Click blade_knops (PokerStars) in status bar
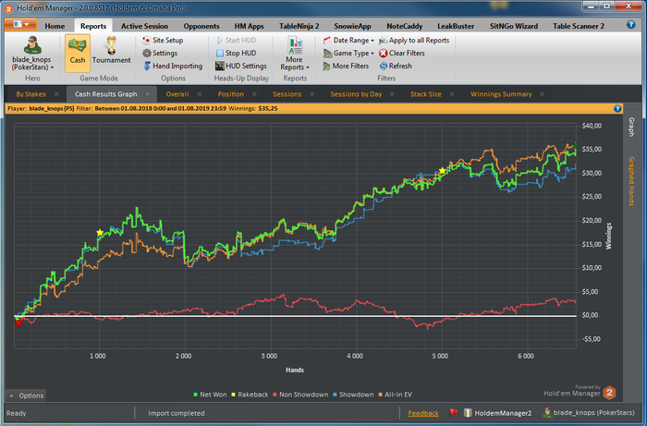The width and height of the screenshot is (647, 426). coord(589,413)
